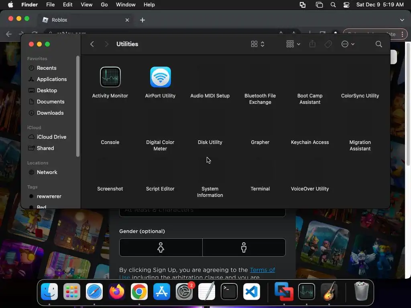Screen dimensions: 411x308
Task: Open App Store from the Dock
Action: [162, 292]
